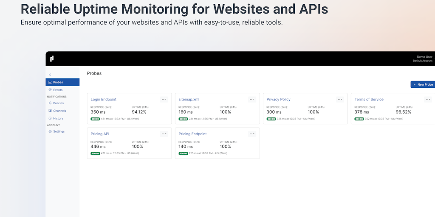Click the 200 OK badge on sitemap.xml
The image size is (435, 217).
click(x=183, y=119)
